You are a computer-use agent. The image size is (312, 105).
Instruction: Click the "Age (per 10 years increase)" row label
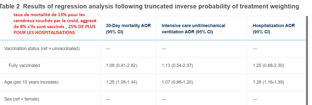click(x=31, y=82)
